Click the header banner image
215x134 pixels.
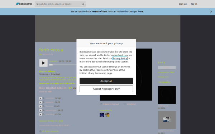point(107,29)
